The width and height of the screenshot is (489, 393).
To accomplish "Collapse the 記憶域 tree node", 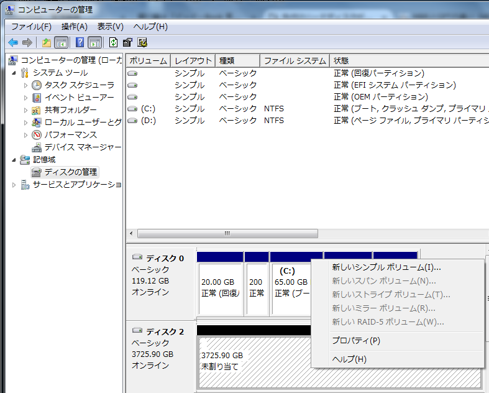I will point(14,160).
